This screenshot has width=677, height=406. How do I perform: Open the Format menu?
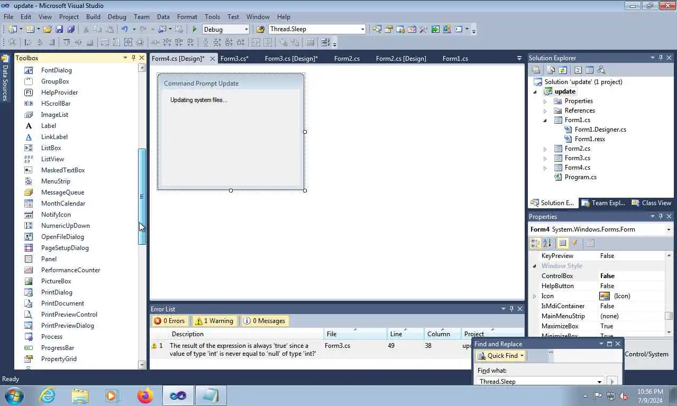(187, 17)
